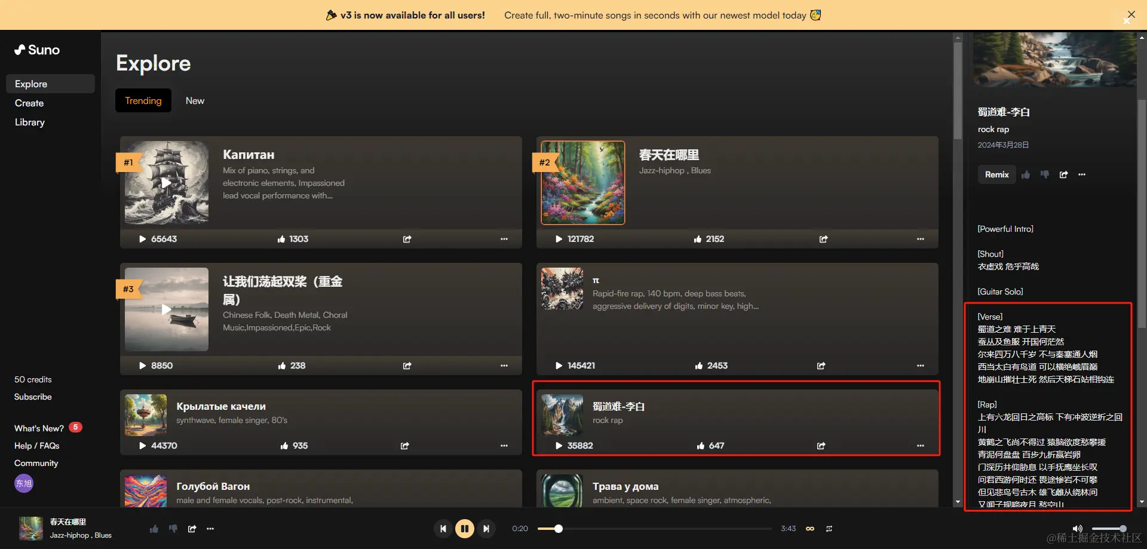Viewport: 1147px width, 549px height.
Task: Open the Subscribe link
Action: 33,397
